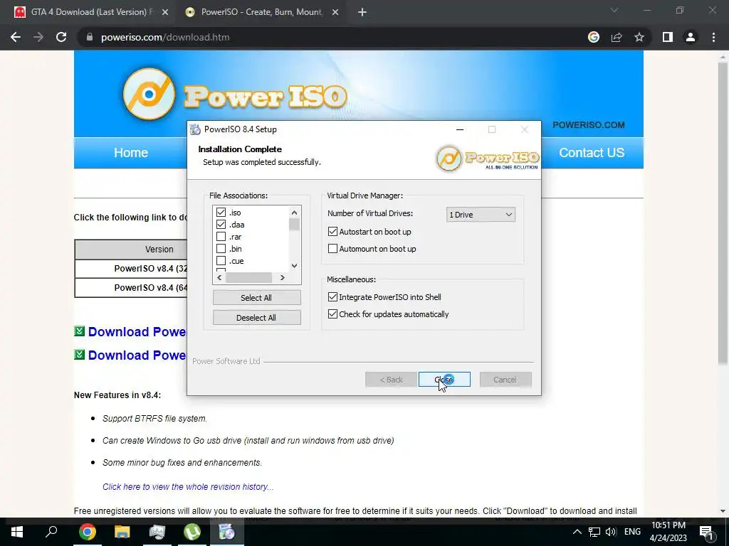729x546 pixels.
Task: Open the Chrome three-dot menu
Action: tap(713, 37)
